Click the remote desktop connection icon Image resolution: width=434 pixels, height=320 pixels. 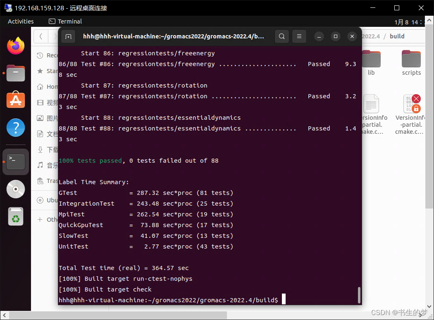[x=8, y=8]
